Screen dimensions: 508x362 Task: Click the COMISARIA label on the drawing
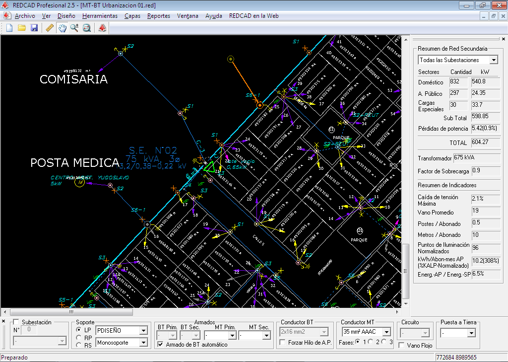coord(73,79)
